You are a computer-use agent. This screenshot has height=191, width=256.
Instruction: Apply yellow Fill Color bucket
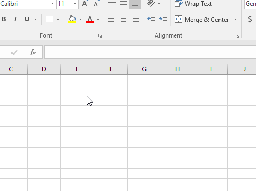(72, 19)
